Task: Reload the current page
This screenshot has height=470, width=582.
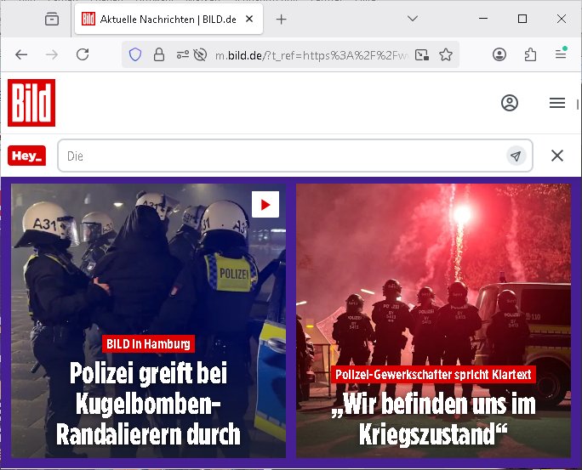Action: [83, 54]
